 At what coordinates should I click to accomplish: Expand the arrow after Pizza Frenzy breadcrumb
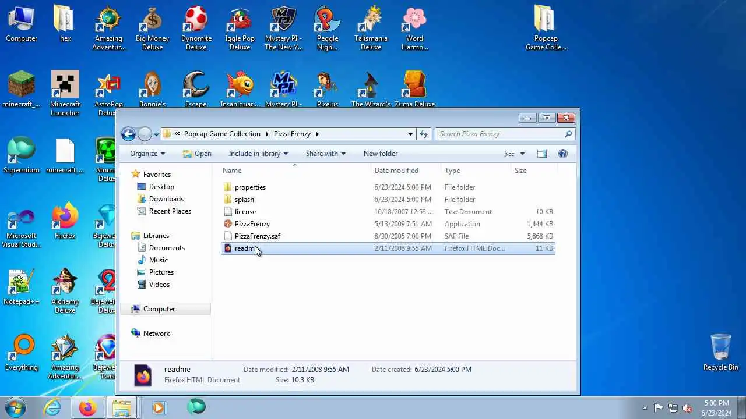click(318, 134)
